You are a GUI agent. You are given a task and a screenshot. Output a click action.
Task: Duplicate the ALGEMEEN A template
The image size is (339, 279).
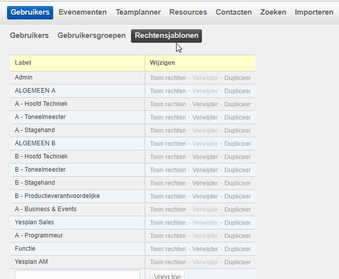click(x=237, y=91)
